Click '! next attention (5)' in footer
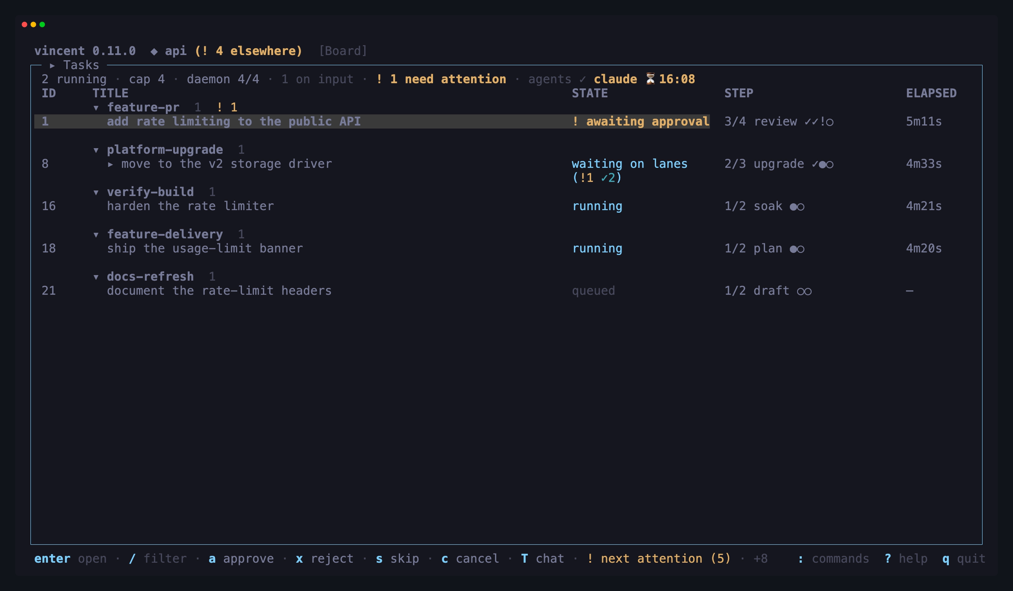This screenshot has height=591, width=1013. click(658, 558)
